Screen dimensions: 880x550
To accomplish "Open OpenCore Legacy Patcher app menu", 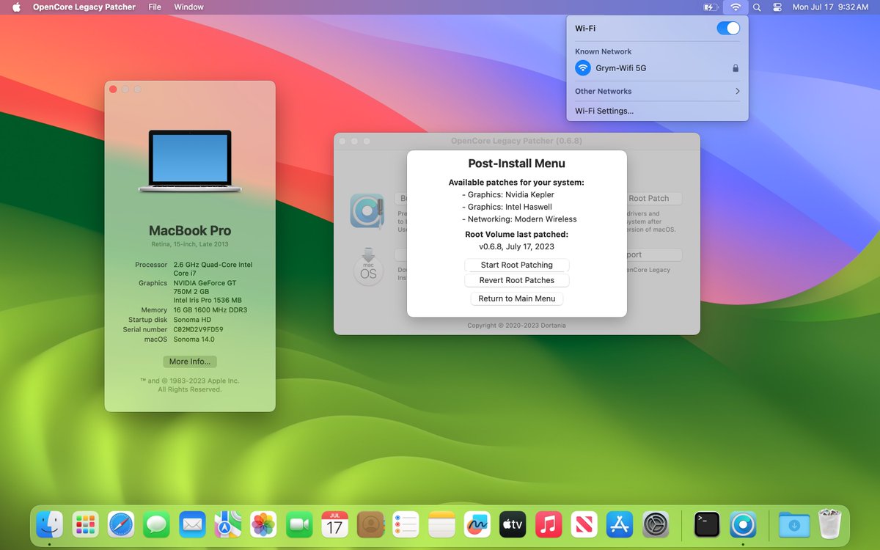I will pyautogui.click(x=84, y=7).
